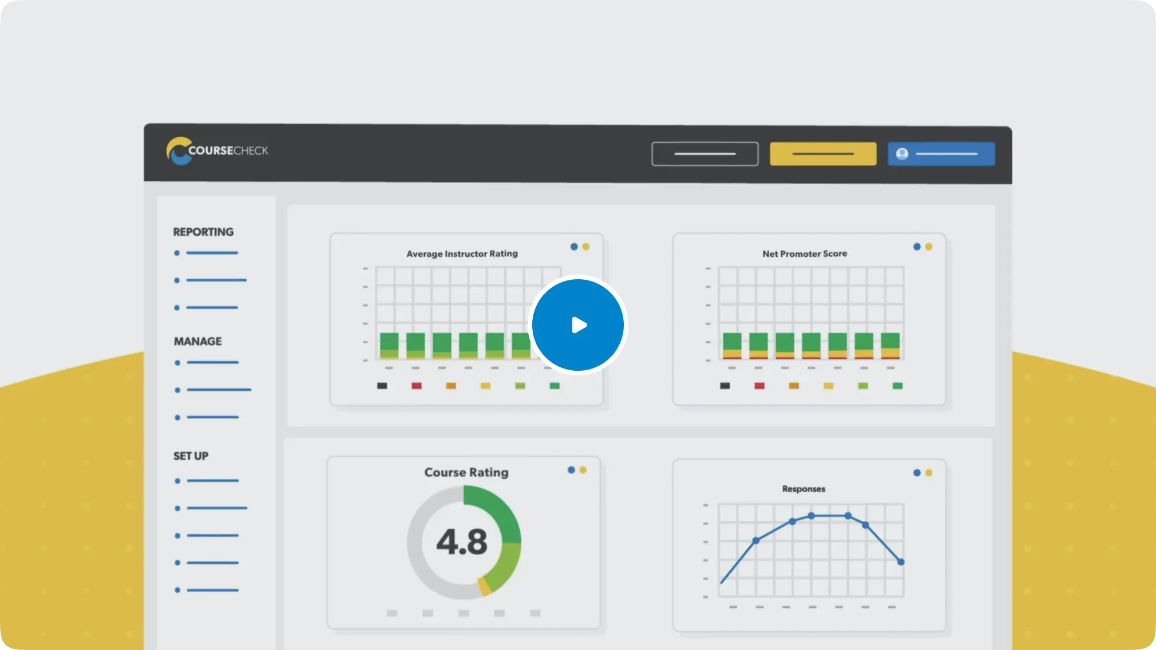Click the Coursecheck logo icon
The height and width of the screenshot is (650, 1156).
[x=179, y=151]
